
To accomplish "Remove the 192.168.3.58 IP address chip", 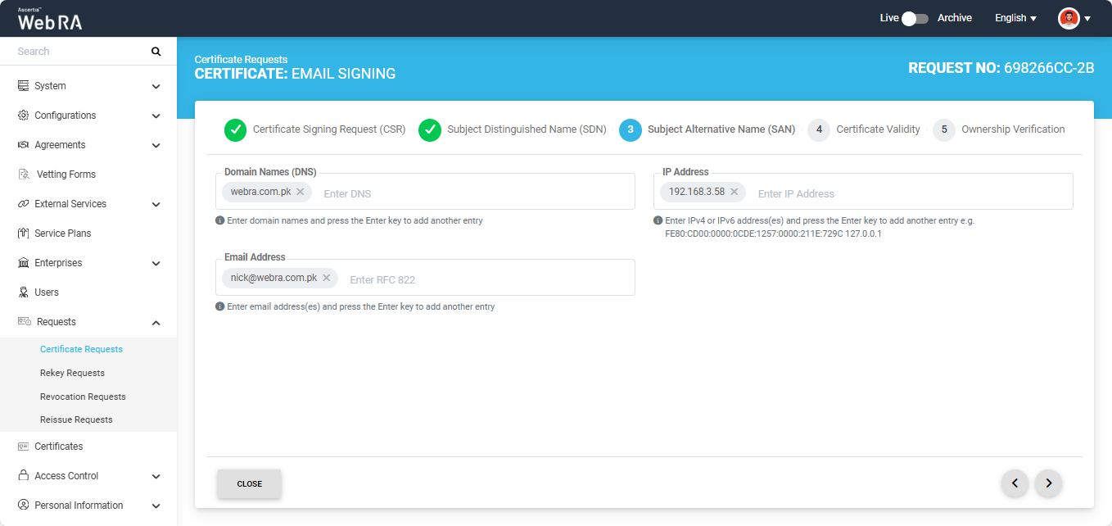I will tap(735, 192).
